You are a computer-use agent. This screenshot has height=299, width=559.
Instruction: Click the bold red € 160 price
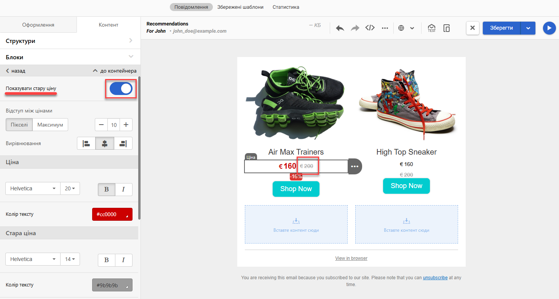click(287, 166)
